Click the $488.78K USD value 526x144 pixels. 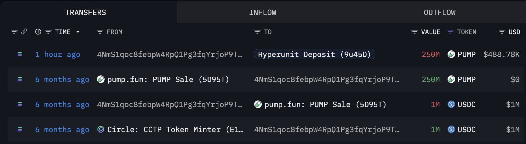coord(501,54)
